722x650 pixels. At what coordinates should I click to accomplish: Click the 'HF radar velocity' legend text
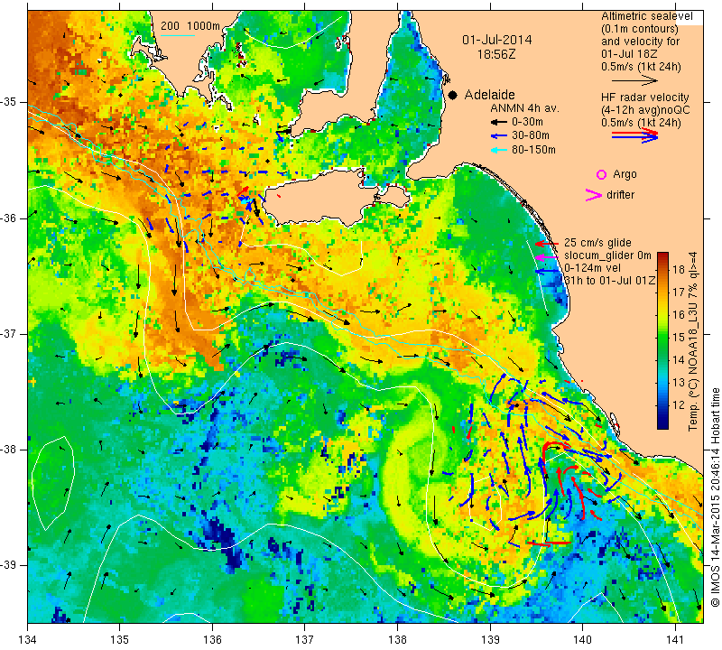tap(644, 97)
